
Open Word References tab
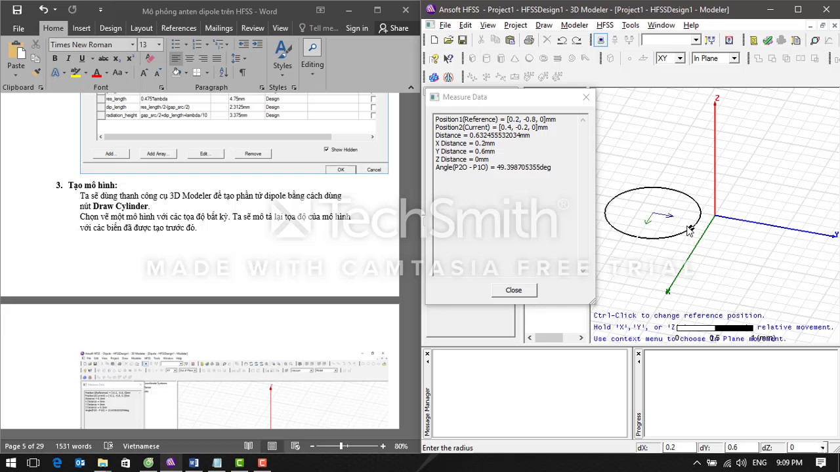click(x=178, y=28)
